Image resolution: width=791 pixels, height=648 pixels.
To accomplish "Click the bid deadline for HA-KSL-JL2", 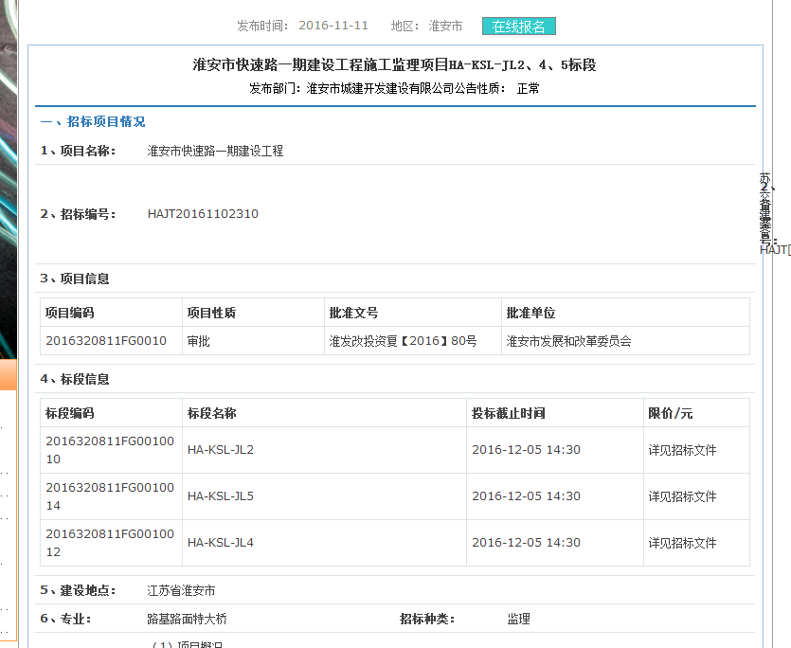I will 526,450.
